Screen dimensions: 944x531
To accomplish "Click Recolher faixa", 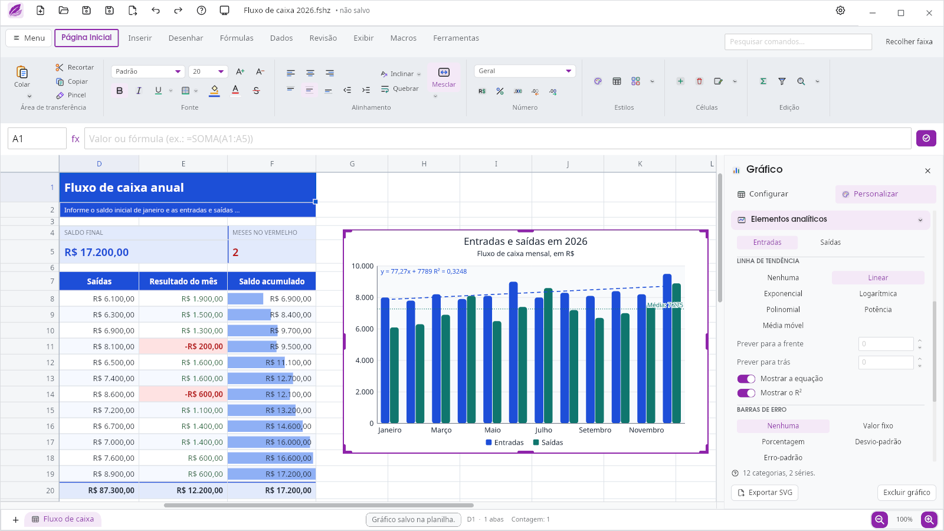I will click(909, 42).
